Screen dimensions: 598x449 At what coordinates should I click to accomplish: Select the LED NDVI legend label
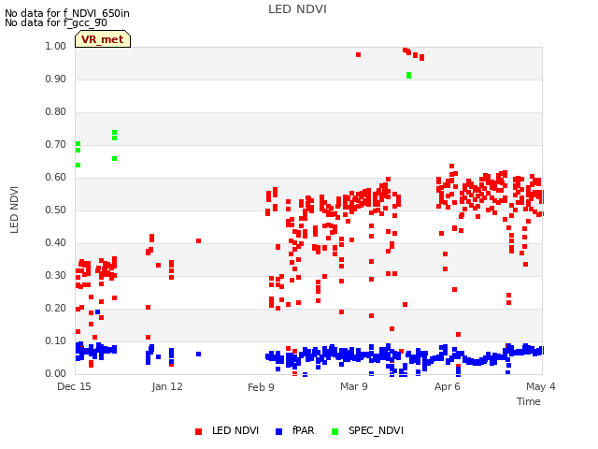point(235,430)
